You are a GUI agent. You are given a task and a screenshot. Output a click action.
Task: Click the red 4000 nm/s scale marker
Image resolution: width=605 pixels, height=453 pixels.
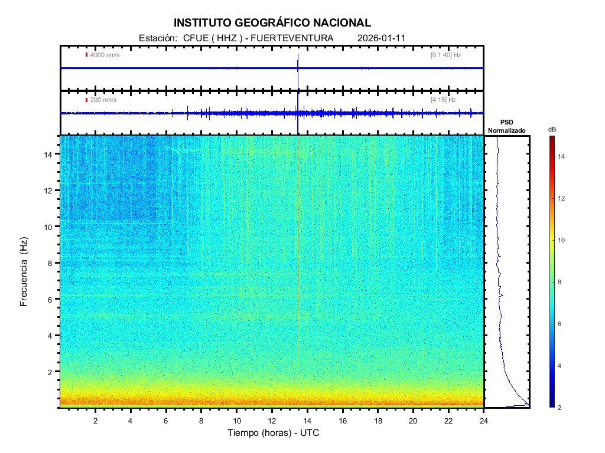point(86,55)
